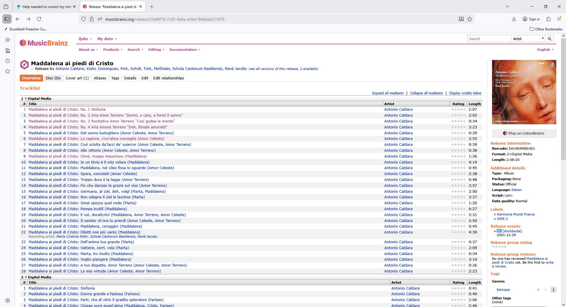Bookmark this page with the star icon
Image resolution: width=566 pixels, height=307 pixels.
point(470,19)
